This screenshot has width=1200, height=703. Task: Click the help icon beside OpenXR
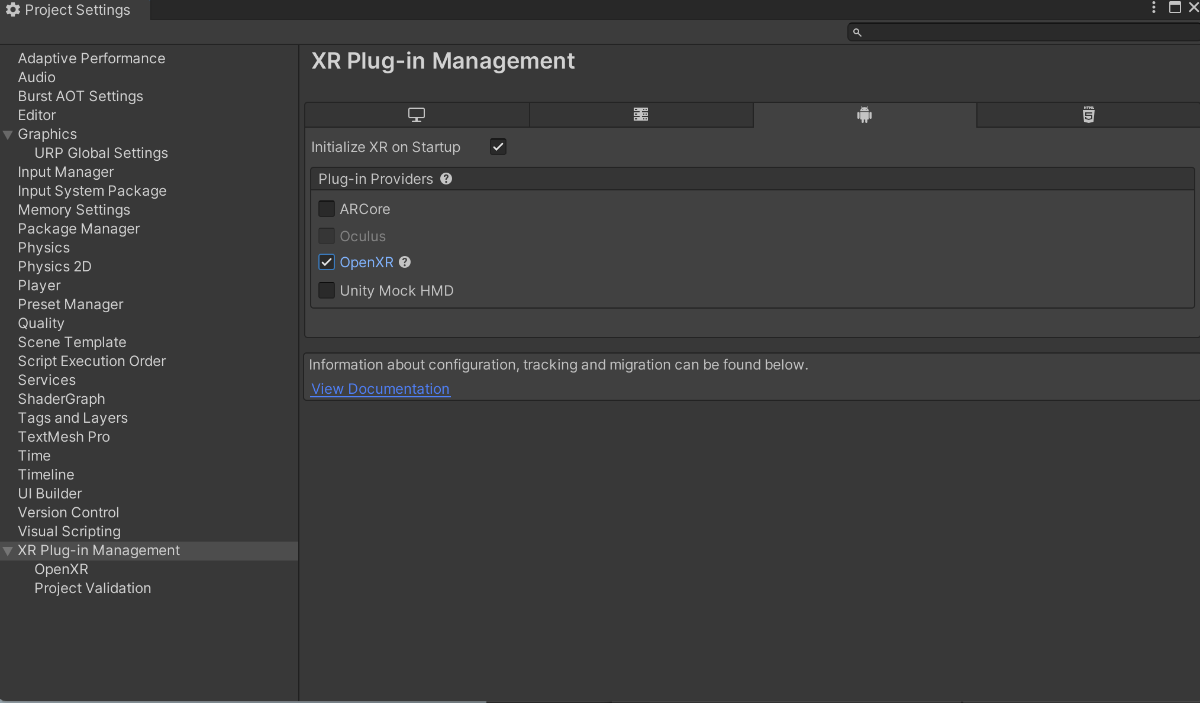(405, 262)
